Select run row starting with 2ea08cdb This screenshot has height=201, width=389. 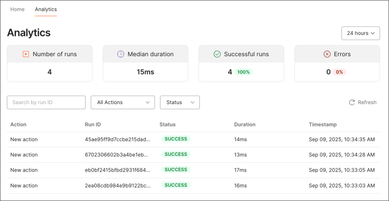[x=116, y=186]
